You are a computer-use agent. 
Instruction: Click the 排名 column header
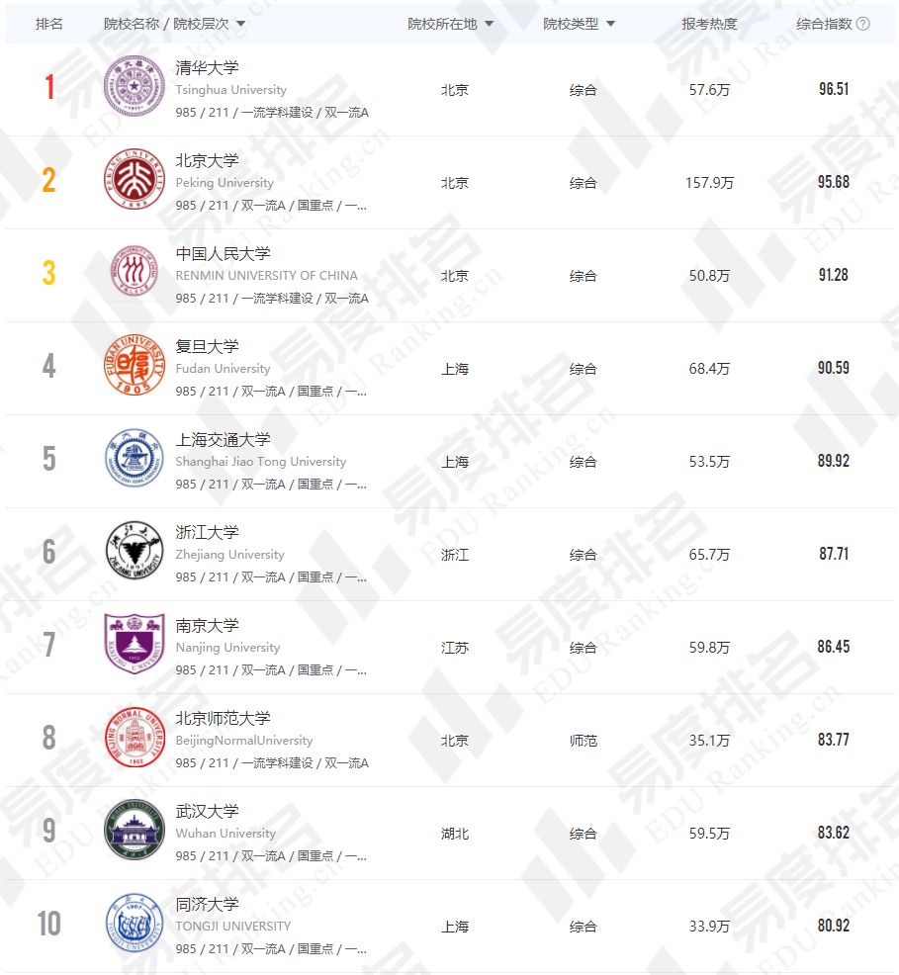(48, 23)
